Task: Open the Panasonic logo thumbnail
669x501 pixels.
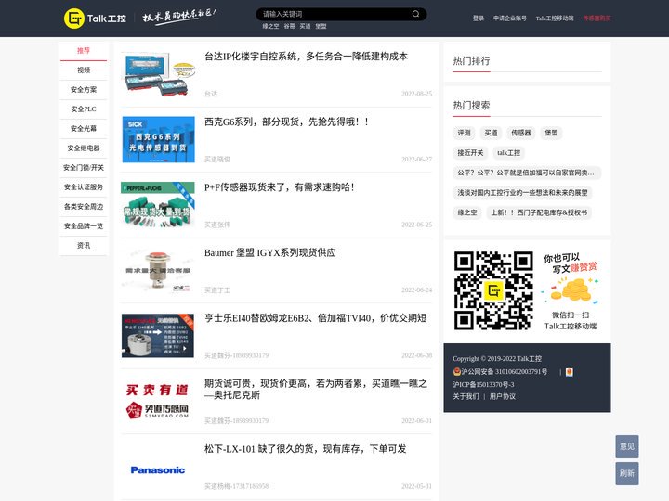Action: click(x=158, y=469)
